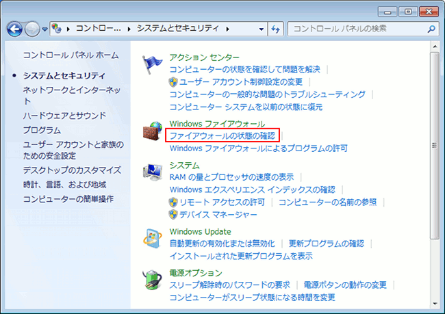Viewport: 445px width, 314px height.
Task: Click the コントロール パネルの検索 search field
Action: click(356, 29)
